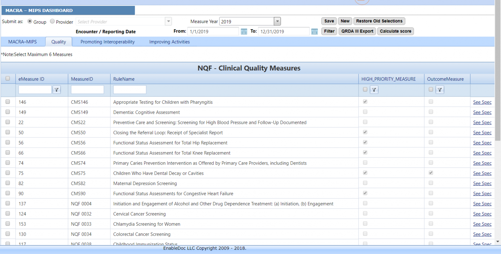Expand the Select Provider dropdown
This screenshot has width=501, height=254.
pos(168,21)
